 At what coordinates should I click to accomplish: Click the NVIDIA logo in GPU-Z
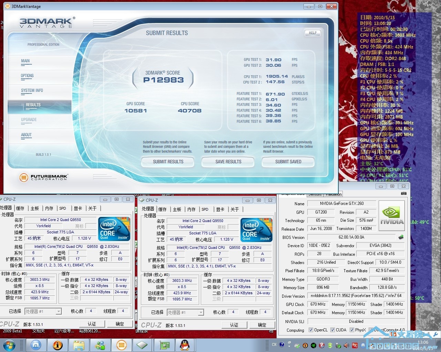[392, 215]
